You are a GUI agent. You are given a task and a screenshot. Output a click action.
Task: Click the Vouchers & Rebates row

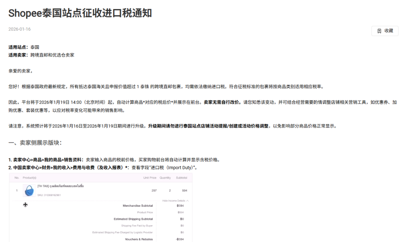pos(138,239)
